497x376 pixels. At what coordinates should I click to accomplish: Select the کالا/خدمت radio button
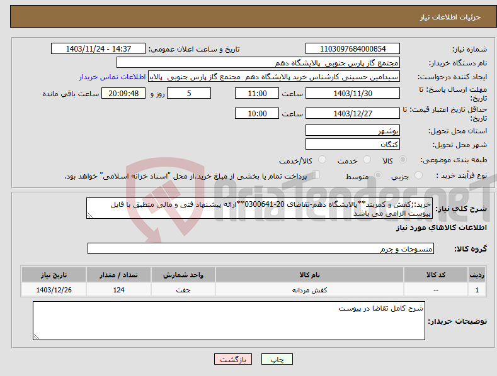pyautogui.click(x=322, y=160)
